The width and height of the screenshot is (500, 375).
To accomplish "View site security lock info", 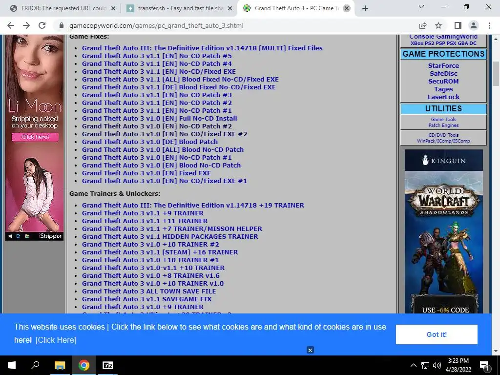I will [x=62, y=25].
